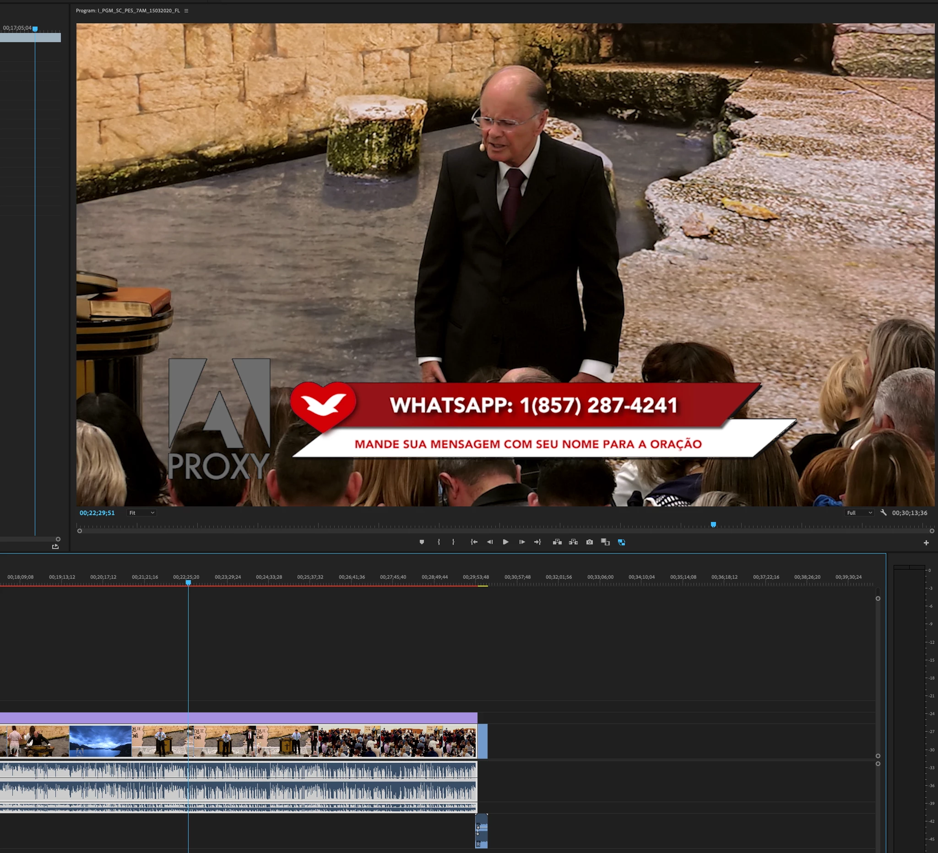Click the Comparison View icon
The width and height of the screenshot is (938, 853).
tap(605, 542)
